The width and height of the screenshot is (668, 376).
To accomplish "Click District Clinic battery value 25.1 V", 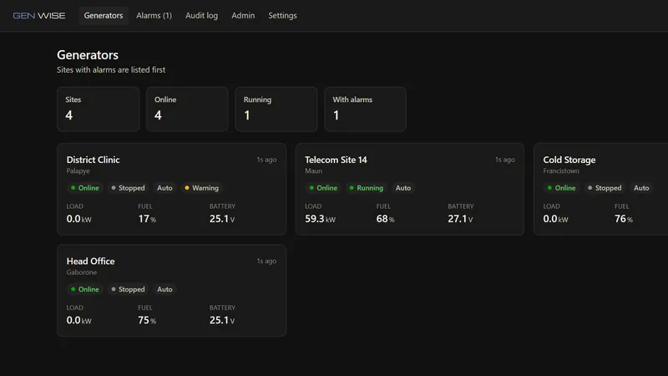I will (222, 219).
